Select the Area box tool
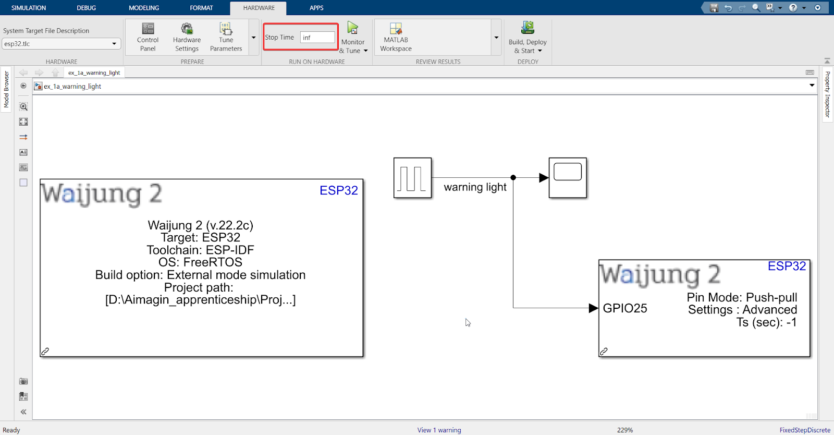834x435 pixels. 23,183
